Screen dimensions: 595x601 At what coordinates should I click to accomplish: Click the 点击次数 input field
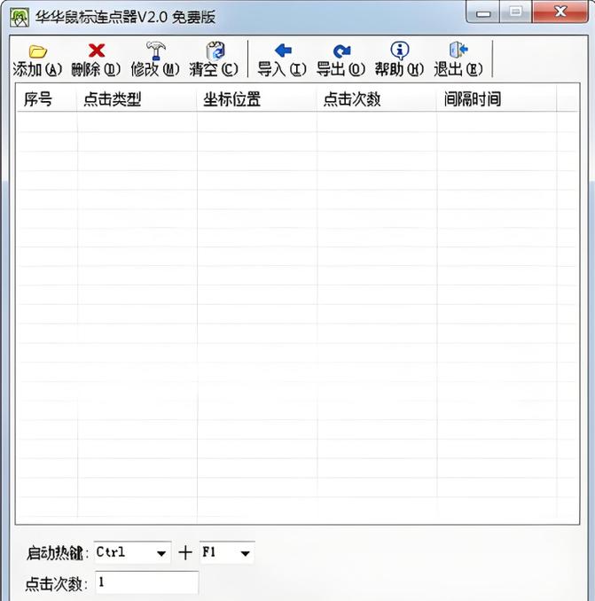click(x=147, y=582)
